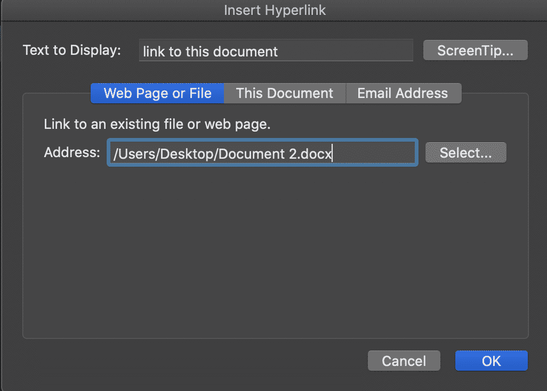Open the file browser via Select

[x=465, y=152]
